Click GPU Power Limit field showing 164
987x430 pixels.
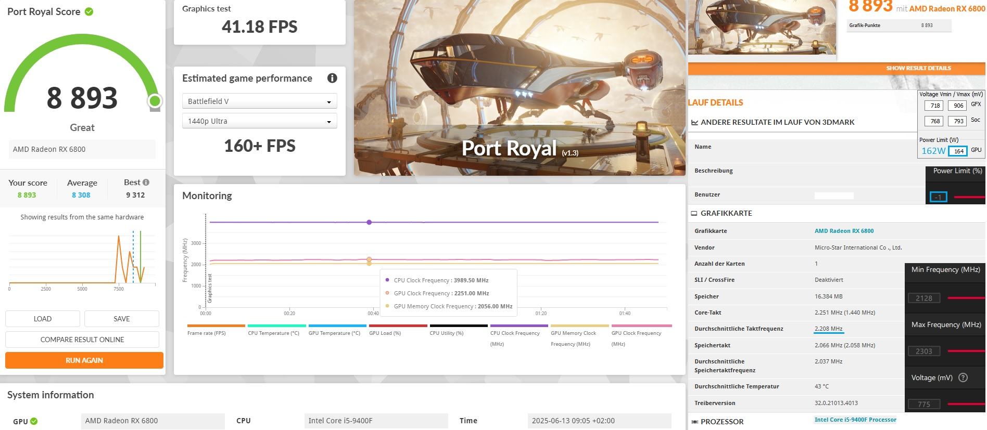958,151
